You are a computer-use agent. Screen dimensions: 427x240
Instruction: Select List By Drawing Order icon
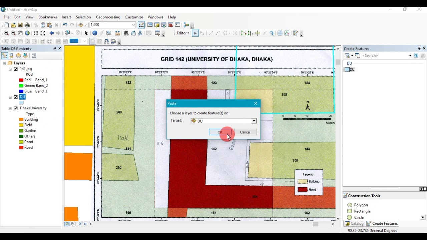point(5,56)
